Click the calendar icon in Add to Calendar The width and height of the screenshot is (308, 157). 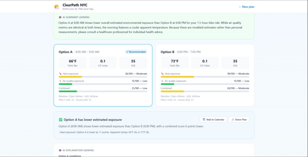(204, 120)
